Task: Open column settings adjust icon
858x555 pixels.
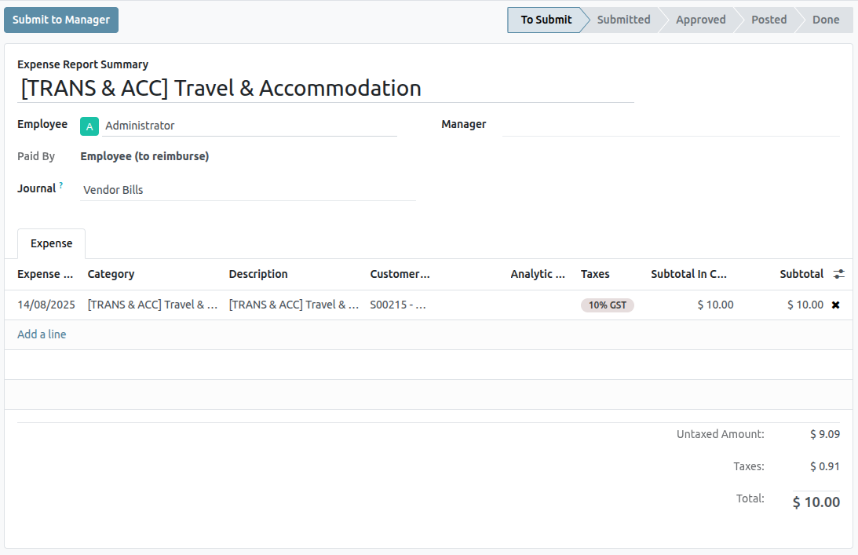Action: coord(839,274)
